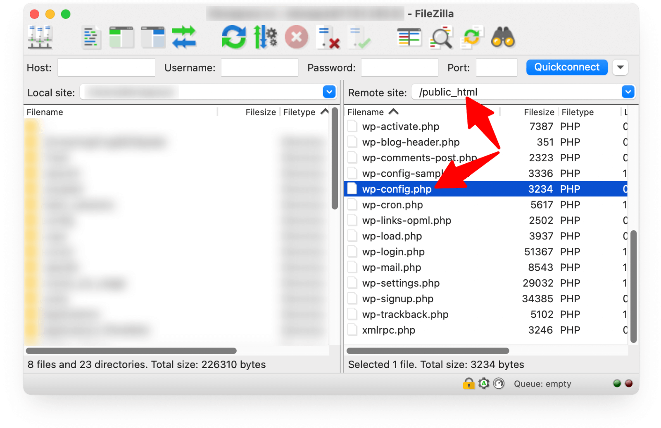Open the Quickconnect history dropdown arrow
The width and height of the screenshot is (661, 428).
pos(620,67)
